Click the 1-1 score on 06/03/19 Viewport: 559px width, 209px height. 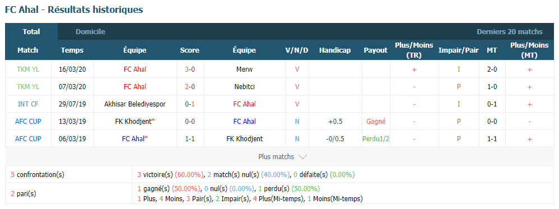pyautogui.click(x=190, y=139)
